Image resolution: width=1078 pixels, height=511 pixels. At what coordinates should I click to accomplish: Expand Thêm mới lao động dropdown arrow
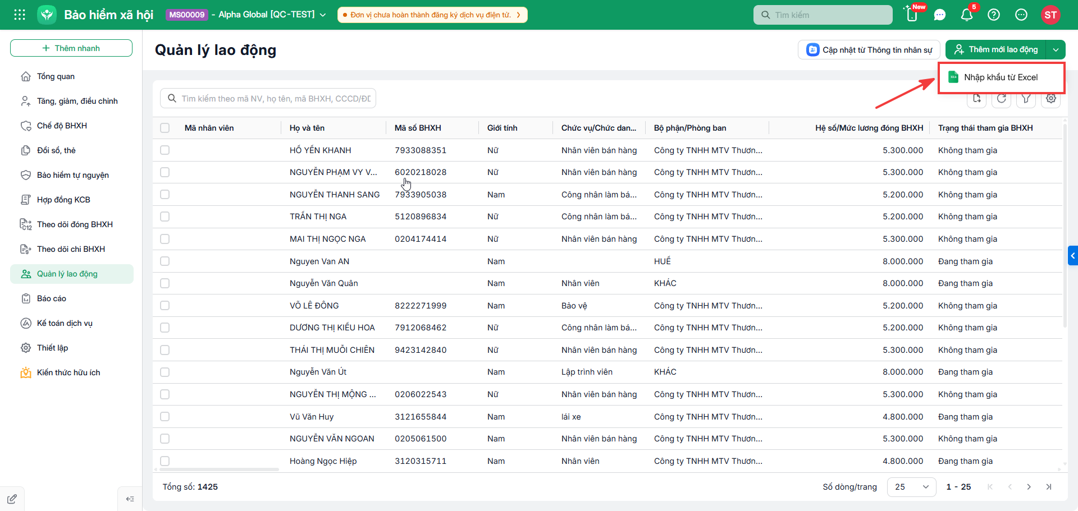1056,50
